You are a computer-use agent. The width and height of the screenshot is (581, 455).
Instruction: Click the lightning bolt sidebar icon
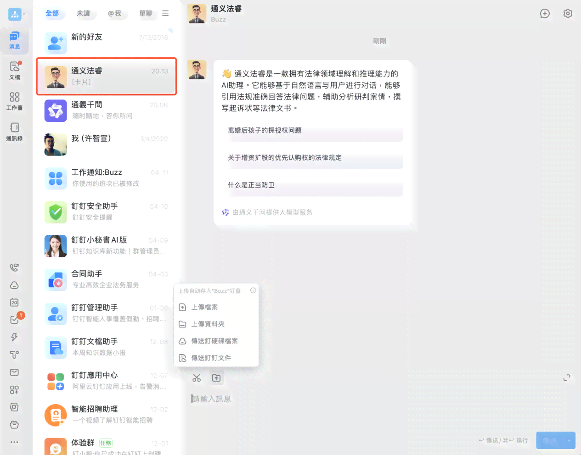(15, 337)
